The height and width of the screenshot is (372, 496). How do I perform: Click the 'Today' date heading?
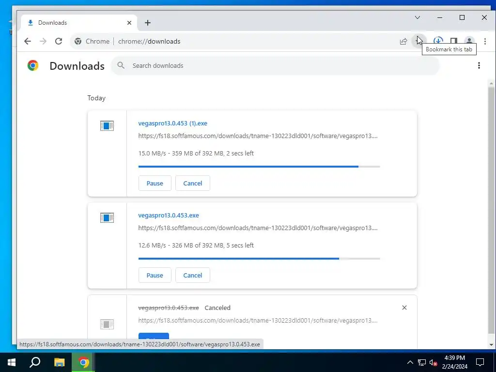[x=96, y=98]
